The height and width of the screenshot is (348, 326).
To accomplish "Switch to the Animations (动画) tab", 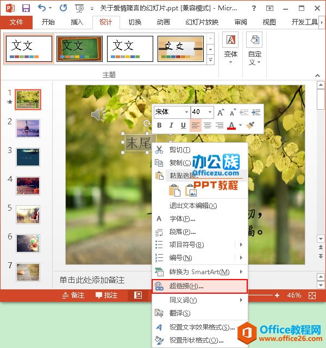I will point(163,22).
